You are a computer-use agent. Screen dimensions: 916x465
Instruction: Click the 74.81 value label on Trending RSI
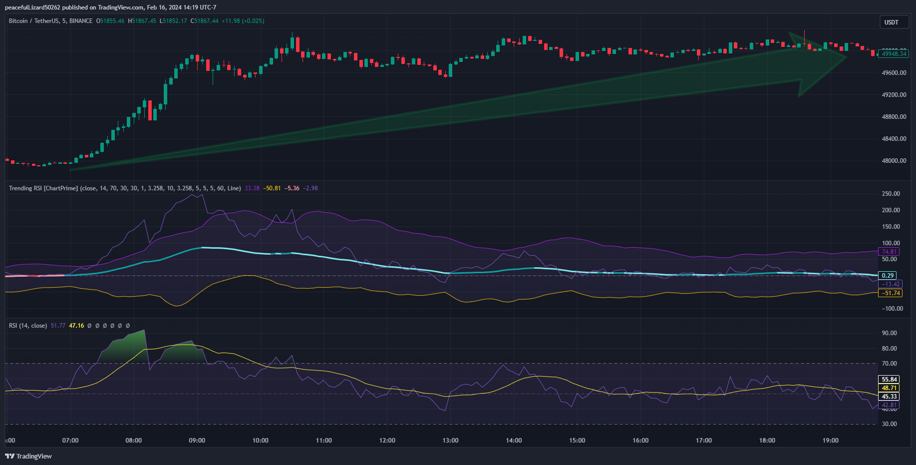point(889,252)
